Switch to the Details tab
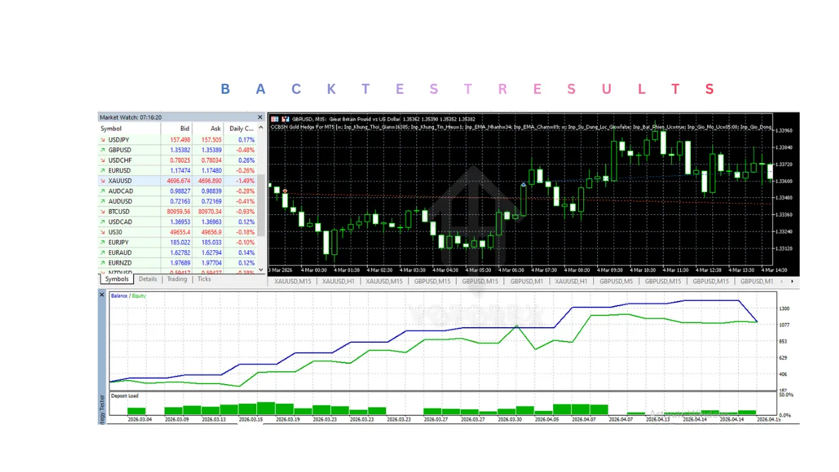 (x=148, y=279)
